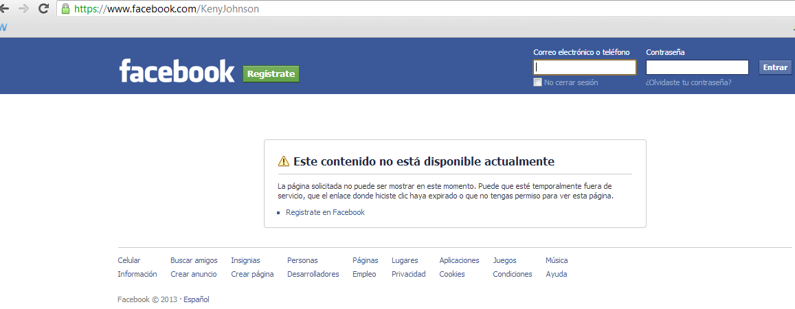The height and width of the screenshot is (309, 795).
Task: Focus the address bar URL
Action: (x=426, y=9)
